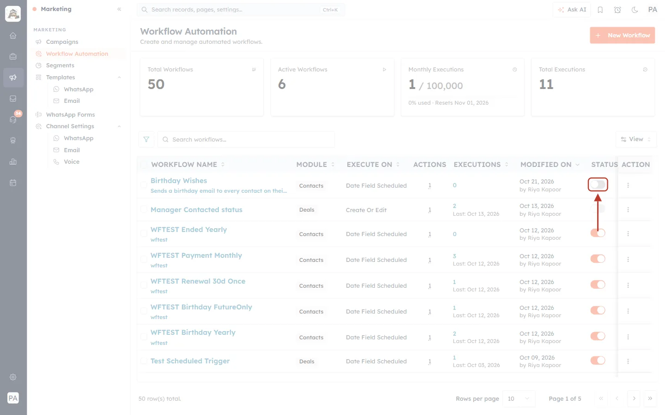Open WhatsApp Forms menu item
This screenshot has width=665, height=415.
[70, 115]
